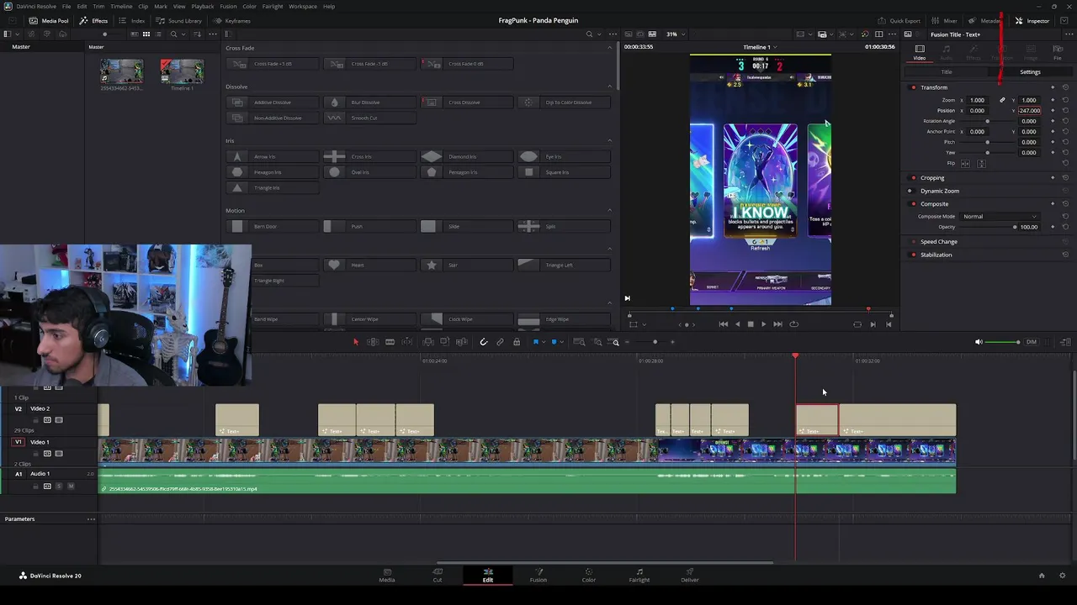
Task: Open the Workspace menu
Action: point(303,7)
